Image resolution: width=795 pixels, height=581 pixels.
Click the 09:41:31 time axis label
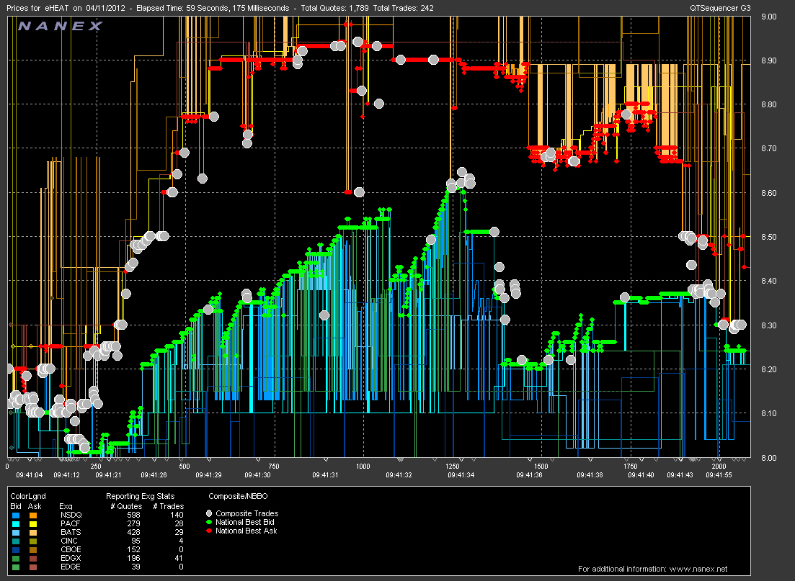point(326,474)
